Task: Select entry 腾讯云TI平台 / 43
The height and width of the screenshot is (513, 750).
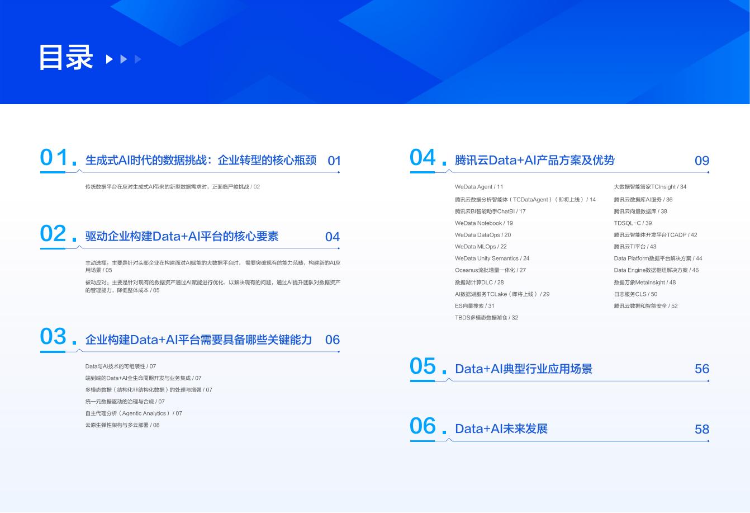Action: (x=635, y=247)
